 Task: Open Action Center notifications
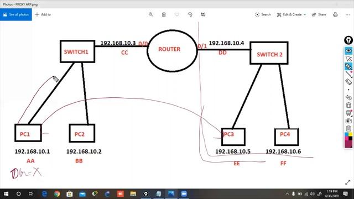point(345,194)
